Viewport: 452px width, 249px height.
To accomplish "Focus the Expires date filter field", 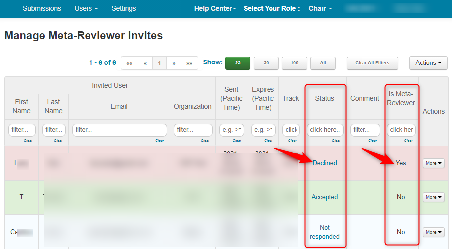I will 263,130.
